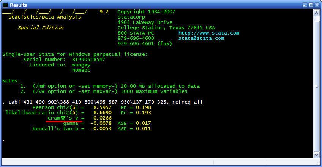Screen dimensions: 322x167
Task: Click the homepc text
Action: (81, 70)
